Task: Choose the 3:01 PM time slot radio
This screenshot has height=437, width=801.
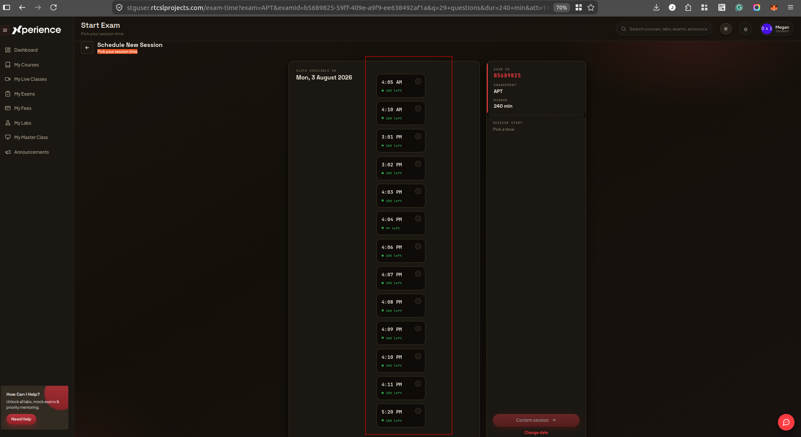Action: pos(418,136)
